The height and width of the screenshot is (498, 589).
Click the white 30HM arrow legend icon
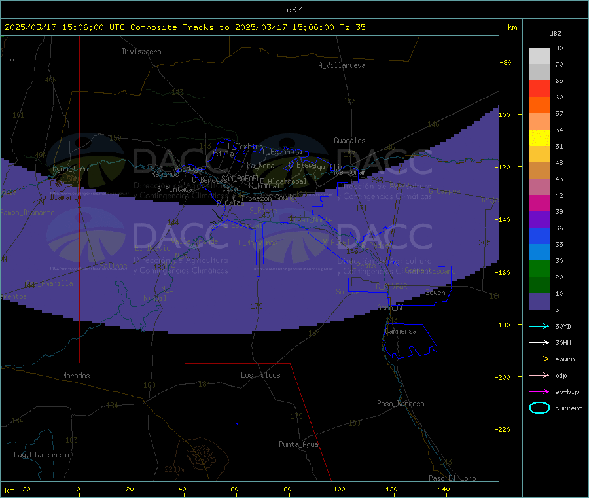point(539,342)
